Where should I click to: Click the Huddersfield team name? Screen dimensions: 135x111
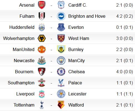[x=22, y=27]
